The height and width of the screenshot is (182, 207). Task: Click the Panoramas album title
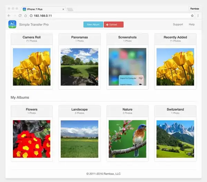point(79,37)
